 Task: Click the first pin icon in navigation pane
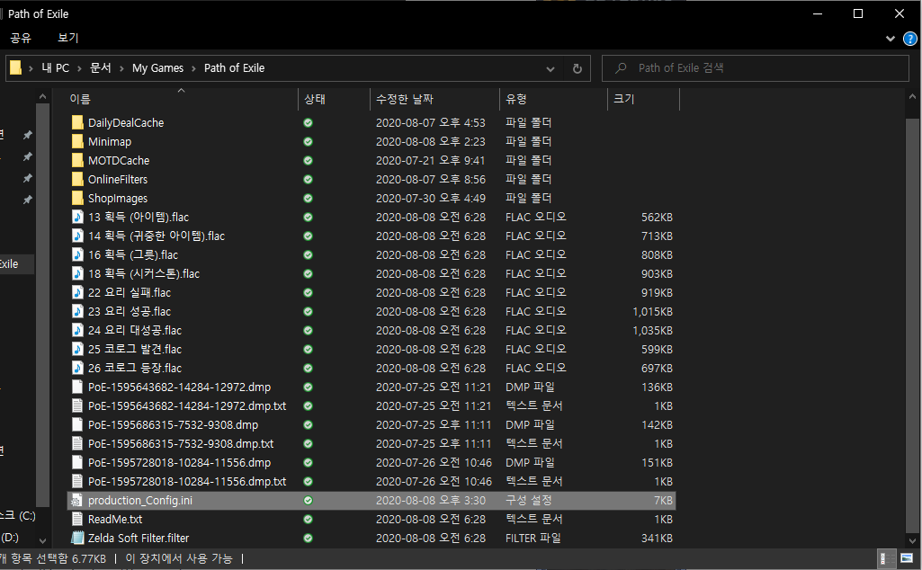point(27,135)
